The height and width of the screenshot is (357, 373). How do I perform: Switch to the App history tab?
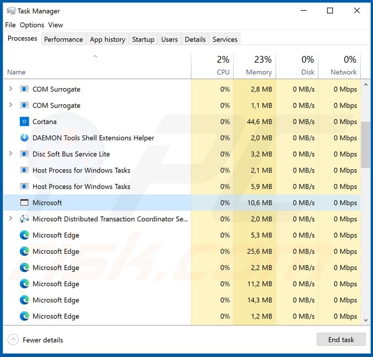click(x=108, y=39)
